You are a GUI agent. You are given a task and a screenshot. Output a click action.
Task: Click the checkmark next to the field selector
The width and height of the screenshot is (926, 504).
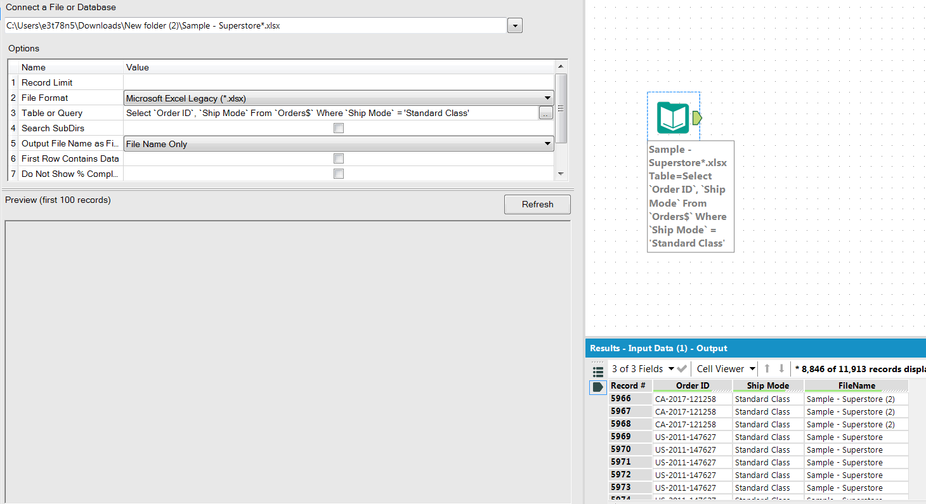(682, 368)
